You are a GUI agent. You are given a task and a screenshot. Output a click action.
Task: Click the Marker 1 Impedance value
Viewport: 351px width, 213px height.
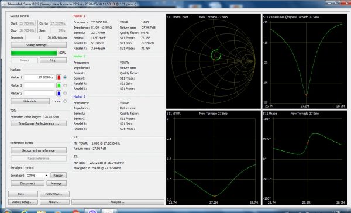(101, 28)
